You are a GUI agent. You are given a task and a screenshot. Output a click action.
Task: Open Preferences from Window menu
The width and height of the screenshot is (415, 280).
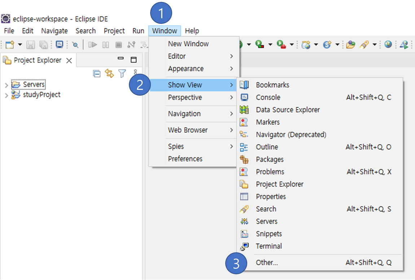tap(193, 159)
